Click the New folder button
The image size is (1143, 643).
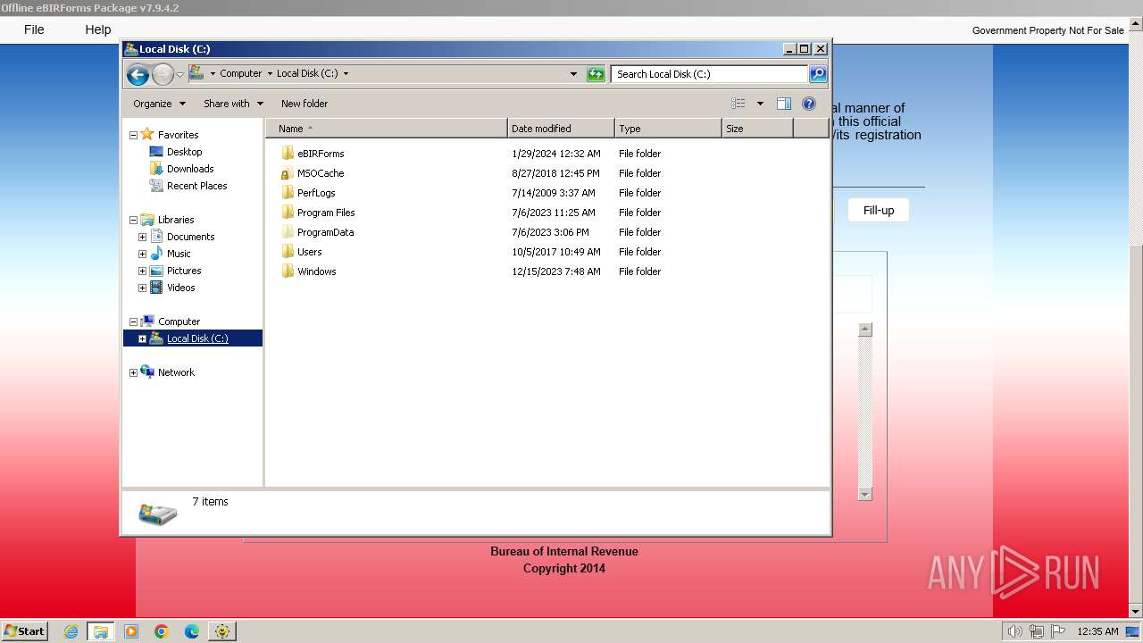click(x=305, y=104)
